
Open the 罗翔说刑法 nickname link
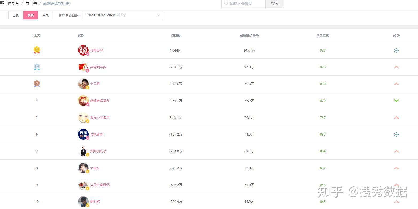point(98,151)
